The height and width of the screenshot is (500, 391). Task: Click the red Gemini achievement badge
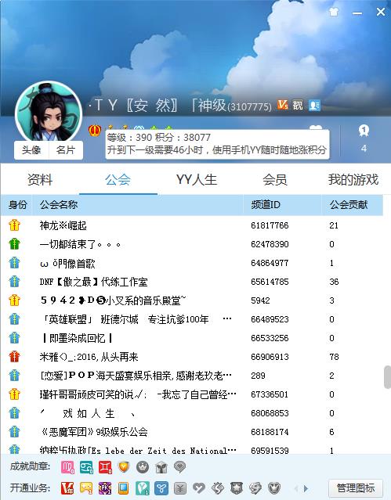(105, 467)
